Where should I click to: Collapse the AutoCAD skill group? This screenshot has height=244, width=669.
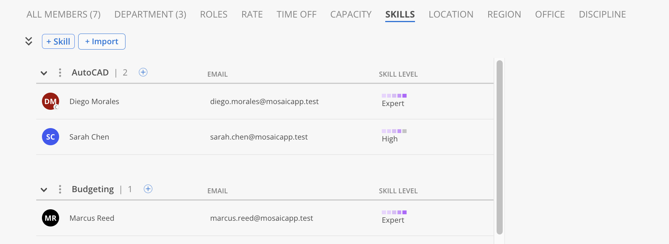pyautogui.click(x=44, y=73)
